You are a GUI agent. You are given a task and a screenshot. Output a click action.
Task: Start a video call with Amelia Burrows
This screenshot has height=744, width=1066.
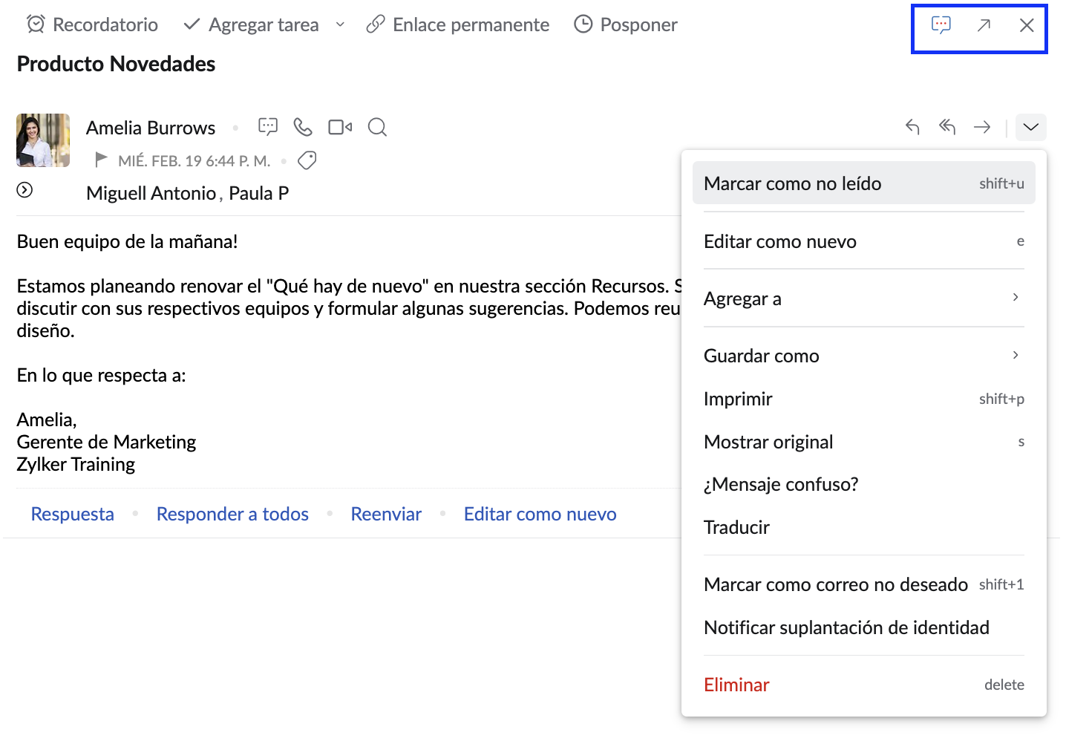[x=340, y=127]
